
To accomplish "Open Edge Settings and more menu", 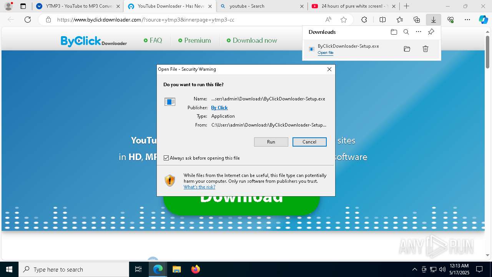I will 467,20.
